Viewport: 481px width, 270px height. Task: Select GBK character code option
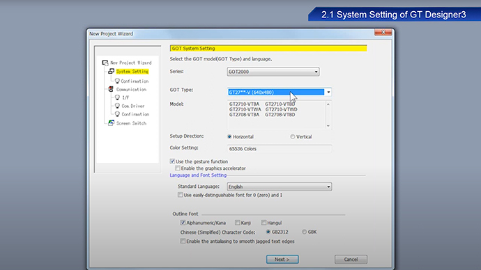304,232
